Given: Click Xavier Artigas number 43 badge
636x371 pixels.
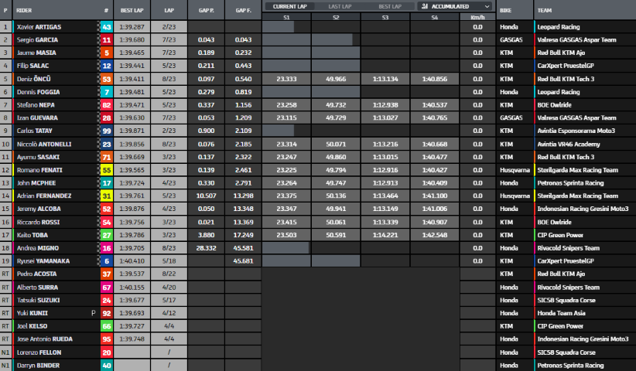Looking at the screenshot, I should coord(106,26).
